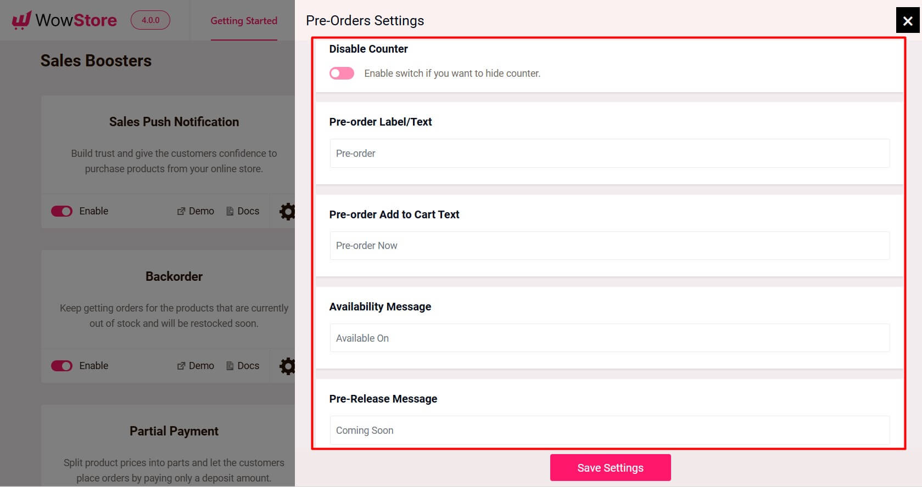This screenshot has width=922, height=487.
Task: Open the Docs link for Sales Push Notification
Action: 243,211
